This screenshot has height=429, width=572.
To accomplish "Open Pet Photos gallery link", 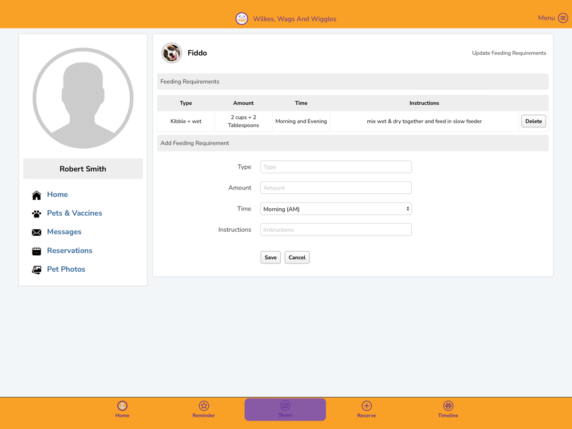I will 66,269.
